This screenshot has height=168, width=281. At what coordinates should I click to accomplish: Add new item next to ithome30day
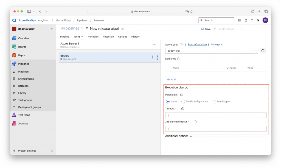click(x=52, y=29)
